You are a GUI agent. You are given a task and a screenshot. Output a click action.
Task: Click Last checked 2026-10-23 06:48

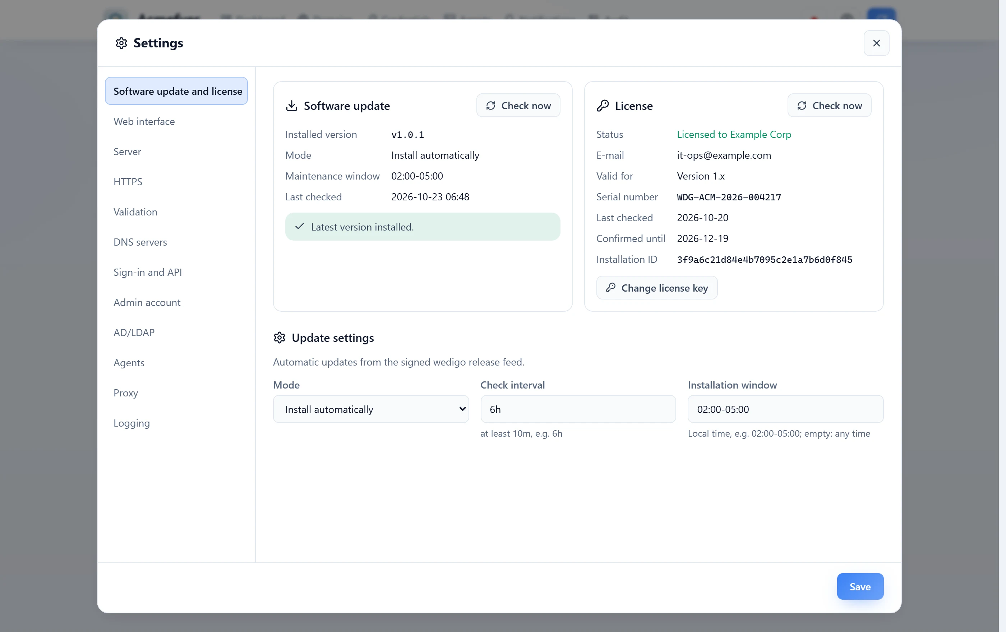coord(430,197)
